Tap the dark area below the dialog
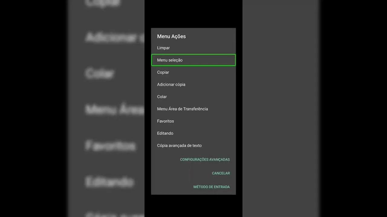387x217 pixels. (x=193, y=208)
